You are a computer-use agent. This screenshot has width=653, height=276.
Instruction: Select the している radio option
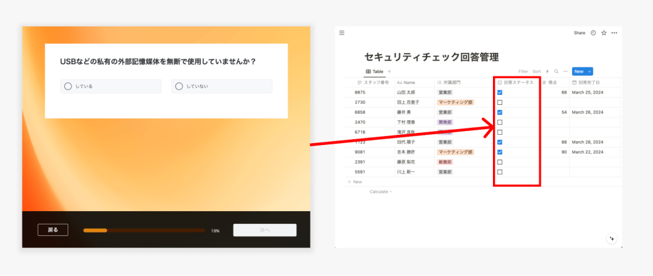tap(68, 86)
